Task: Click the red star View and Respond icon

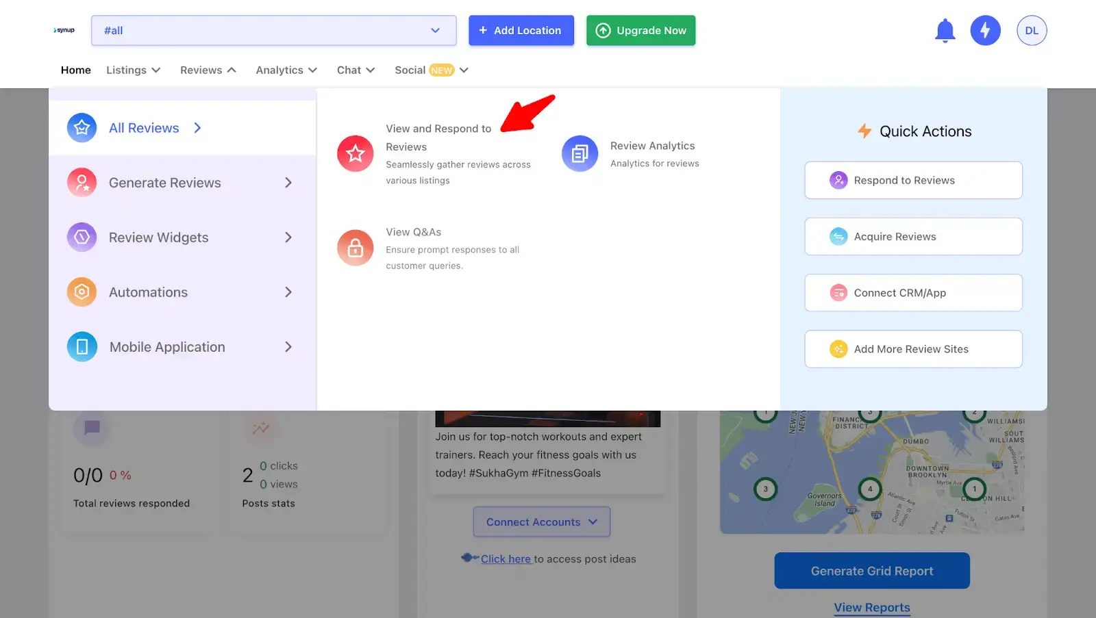Action: point(356,153)
